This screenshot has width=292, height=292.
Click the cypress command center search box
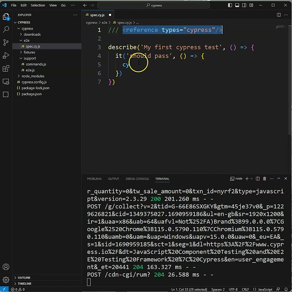click(x=154, y=5)
